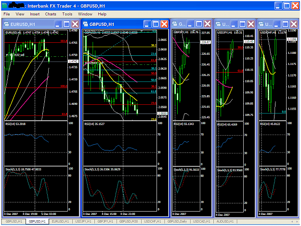301x226 pixels.
Task: Maximize the USDCHF chart window
Action: point(286,24)
